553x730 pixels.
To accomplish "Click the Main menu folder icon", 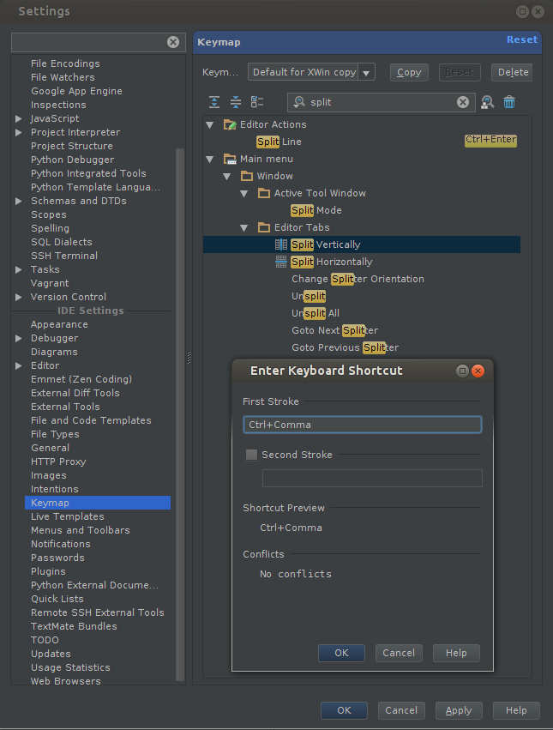I will click(230, 159).
